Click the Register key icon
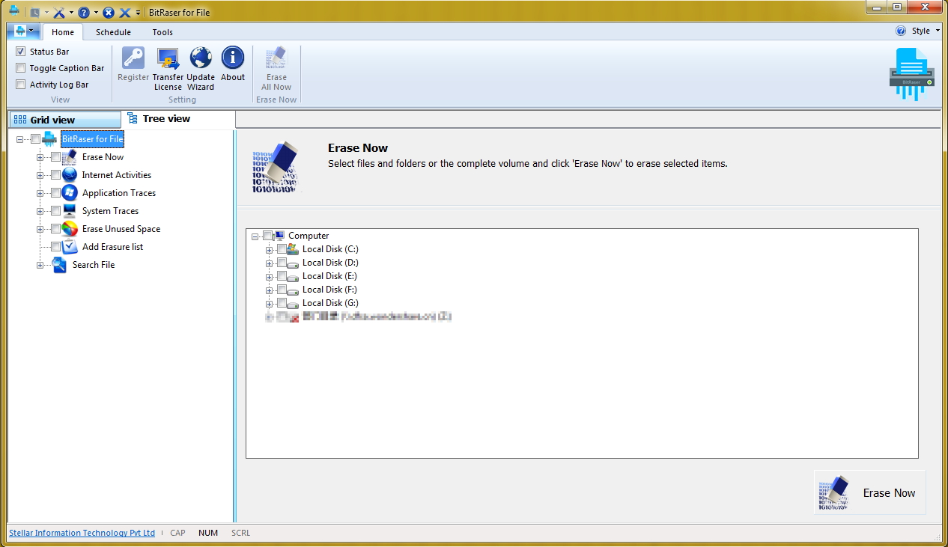Viewport: 948px width, 547px height. [133, 58]
